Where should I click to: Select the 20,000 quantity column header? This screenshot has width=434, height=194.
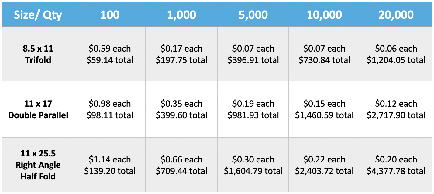(396, 15)
